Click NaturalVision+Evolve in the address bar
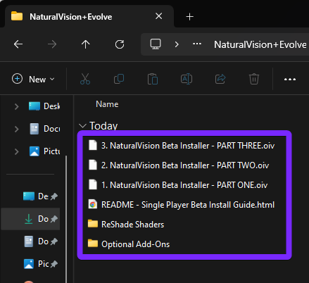The width and height of the screenshot is (309, 283). pyautogui.click(x=260, y=44)
